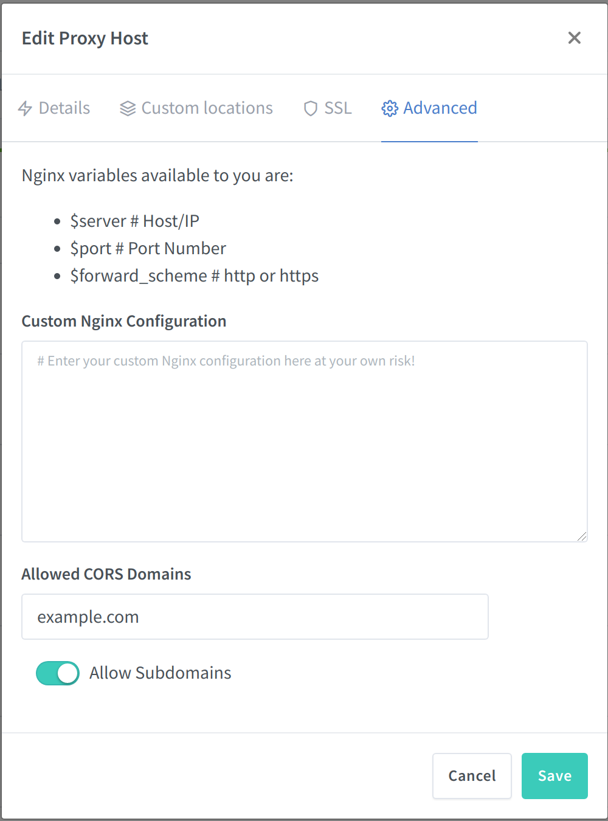Screen dimensions: 608x821
Task: Click the Allow Subdomains label text
Action: [x=160, y=673]
